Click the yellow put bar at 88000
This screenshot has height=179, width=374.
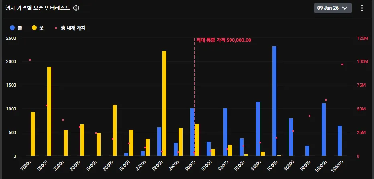click(164, 103)
